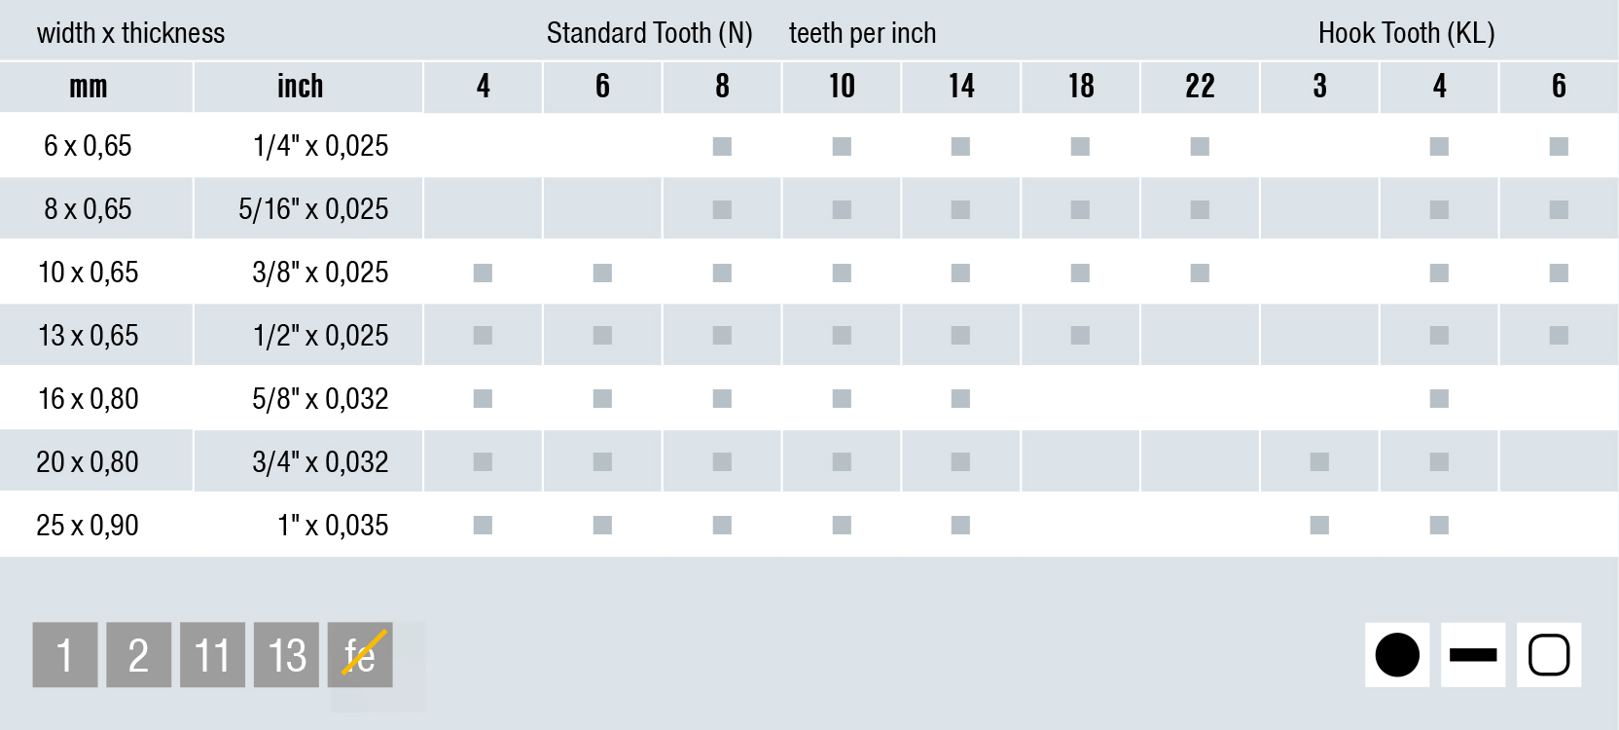Click the 16 x 0,80 row label
The width and height of the screenshot is (1619, 730).
coord(89,398)
